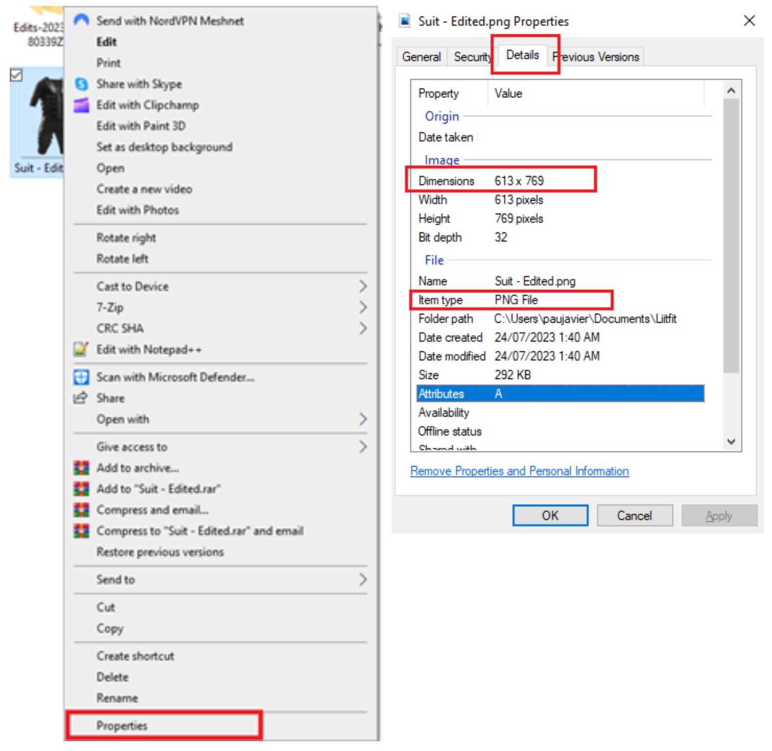Click the WinRAR icon beside Add to archive
Screen dimensions: 772x751
tap(81, 468)
